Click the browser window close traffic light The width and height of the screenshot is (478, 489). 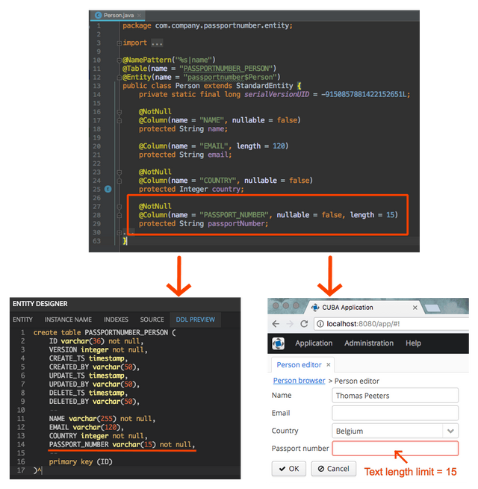point(276,305)
